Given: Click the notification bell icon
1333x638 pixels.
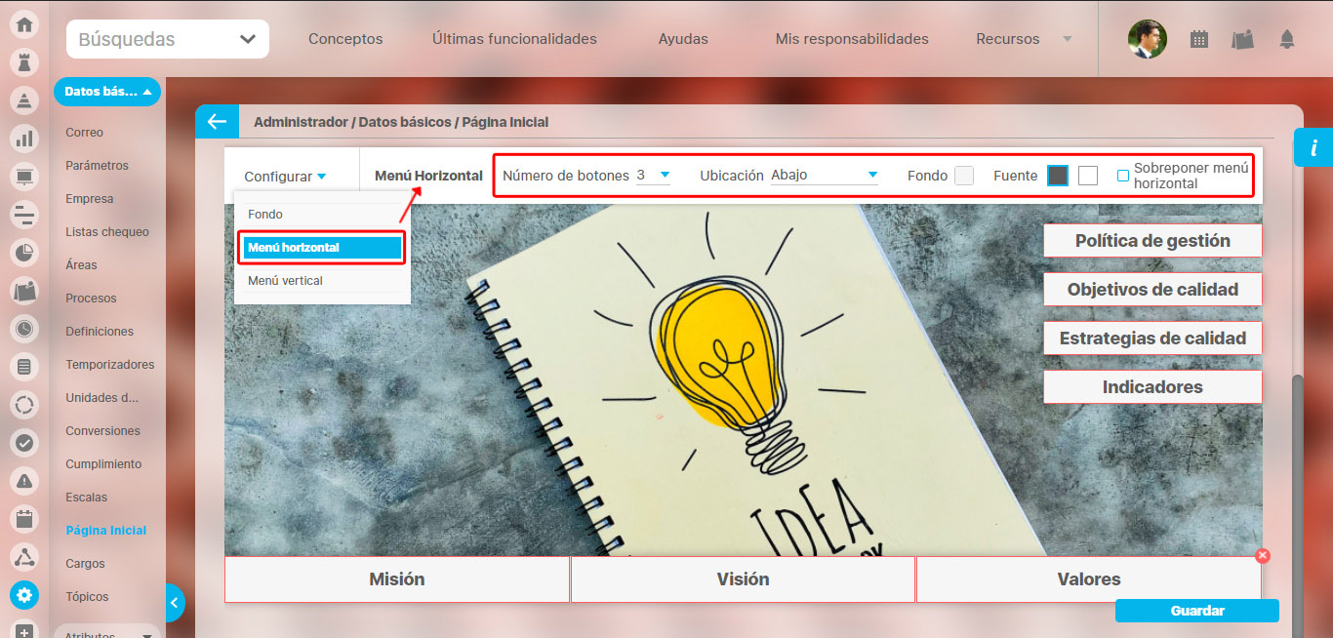Looking at the screenshot, I should (1287, 39).
